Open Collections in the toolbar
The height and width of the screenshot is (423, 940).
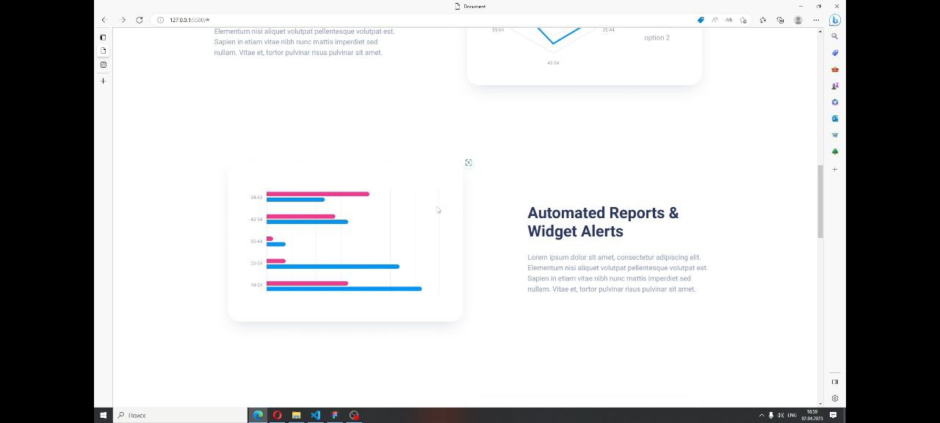click(780, 20)
